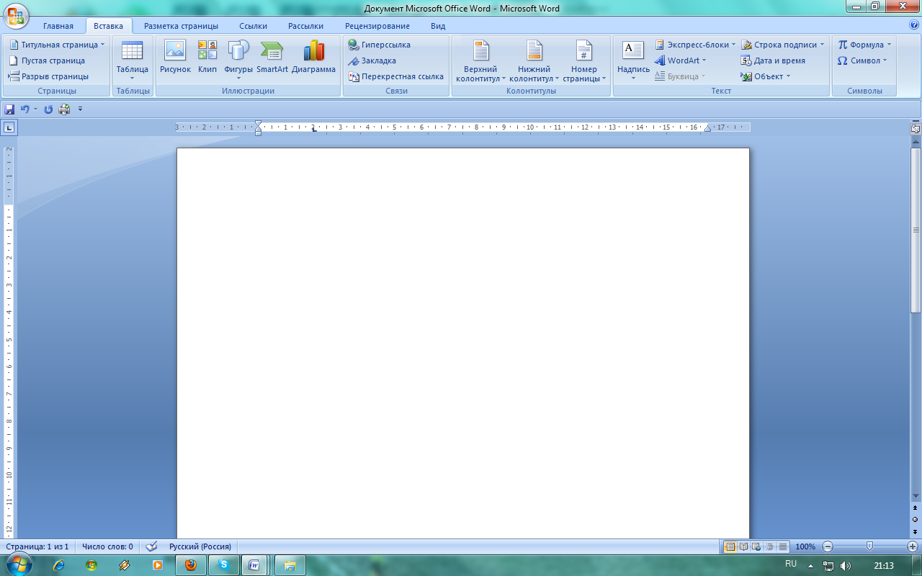922x576 pixels.
Task: Click the tab stop selector on the ruler
Action: point(9,128)
